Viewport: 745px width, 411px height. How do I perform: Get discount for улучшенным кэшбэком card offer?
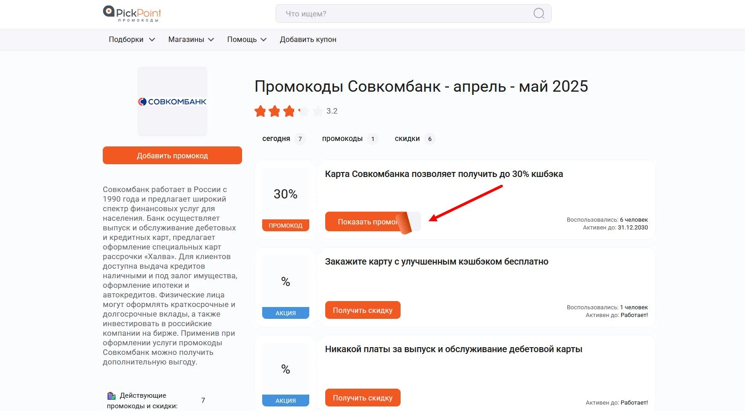point(363,310)
